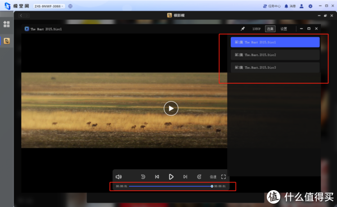Select episode 第1集 The Hunt 2015.Disc1
The height and width of the screenshot is (207, 337).
[275, 42]
